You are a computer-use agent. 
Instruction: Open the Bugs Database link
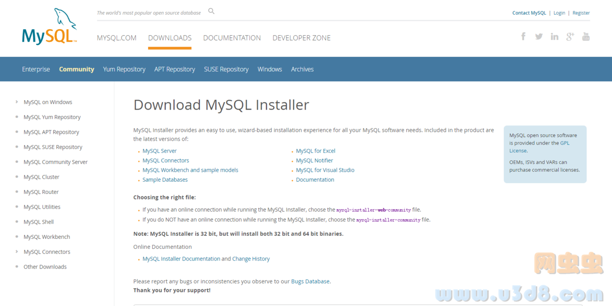310,281
